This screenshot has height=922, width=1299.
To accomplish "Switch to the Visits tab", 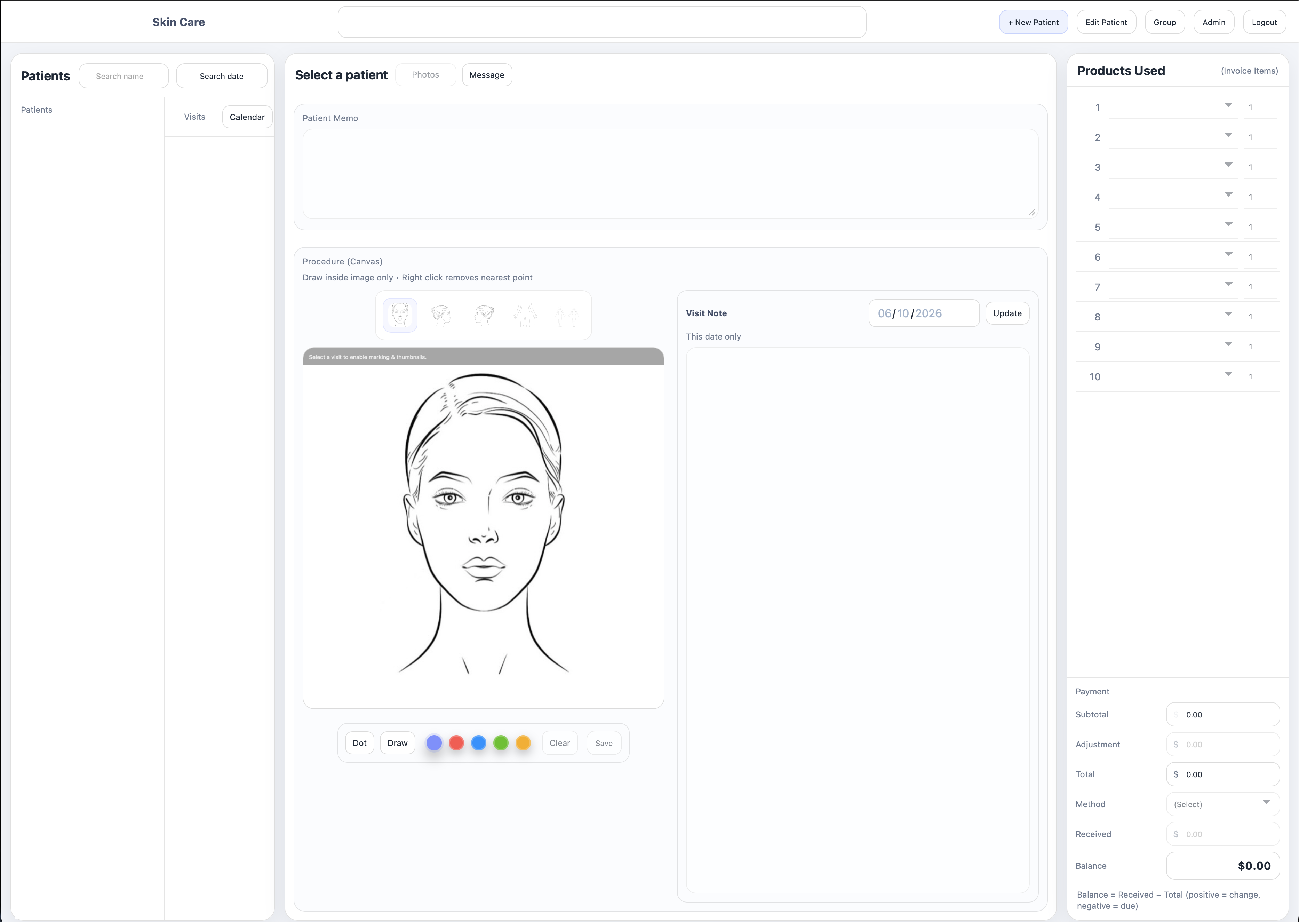I will (x=195, y=117).
